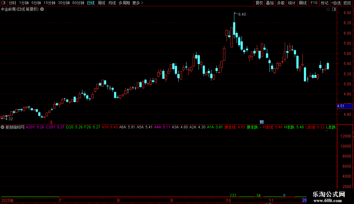The image size is (354, 204).
Task: Expand the indicator menu arrow before 股朋指标网
Action: click(x=3, y=127)
